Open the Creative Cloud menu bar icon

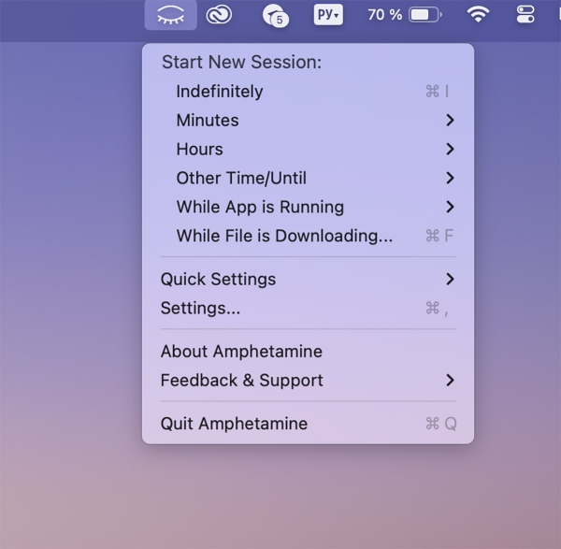click(x=219, y=15)
